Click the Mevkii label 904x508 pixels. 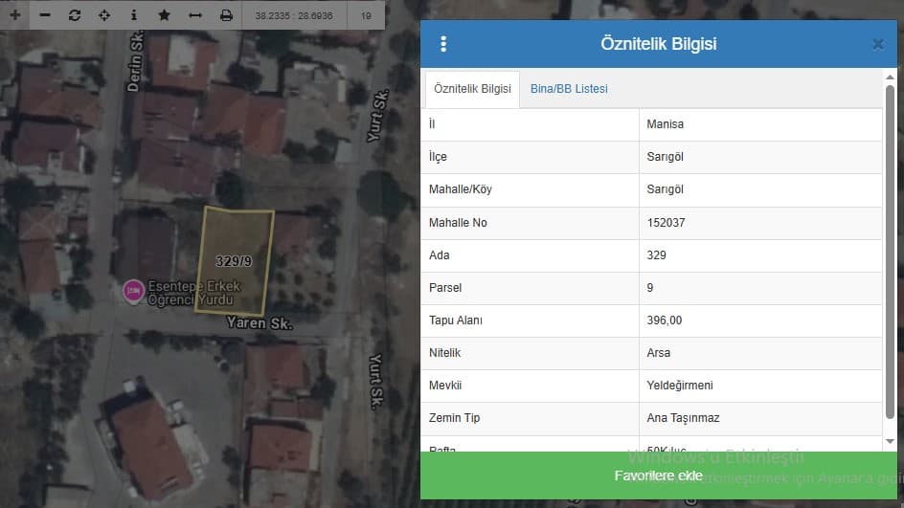445,386
